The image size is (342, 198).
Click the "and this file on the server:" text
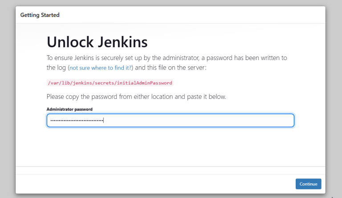pos(171,68)
